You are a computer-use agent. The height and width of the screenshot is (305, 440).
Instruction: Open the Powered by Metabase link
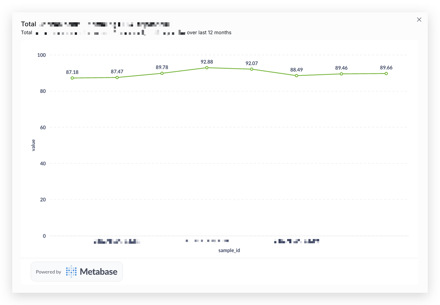click(x=77, y=271)
